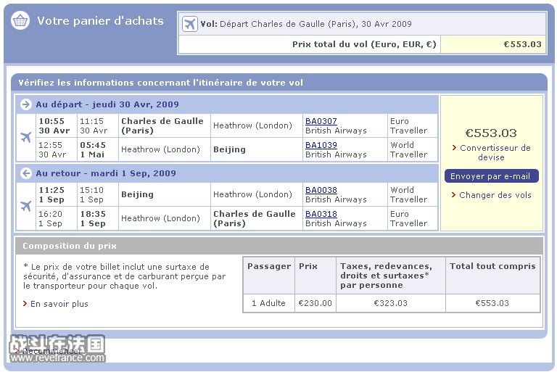Click the Au départ - jeudi 30 Avr, 2009 heading
This screenshot has width=557, height=372.
point(107,104)
